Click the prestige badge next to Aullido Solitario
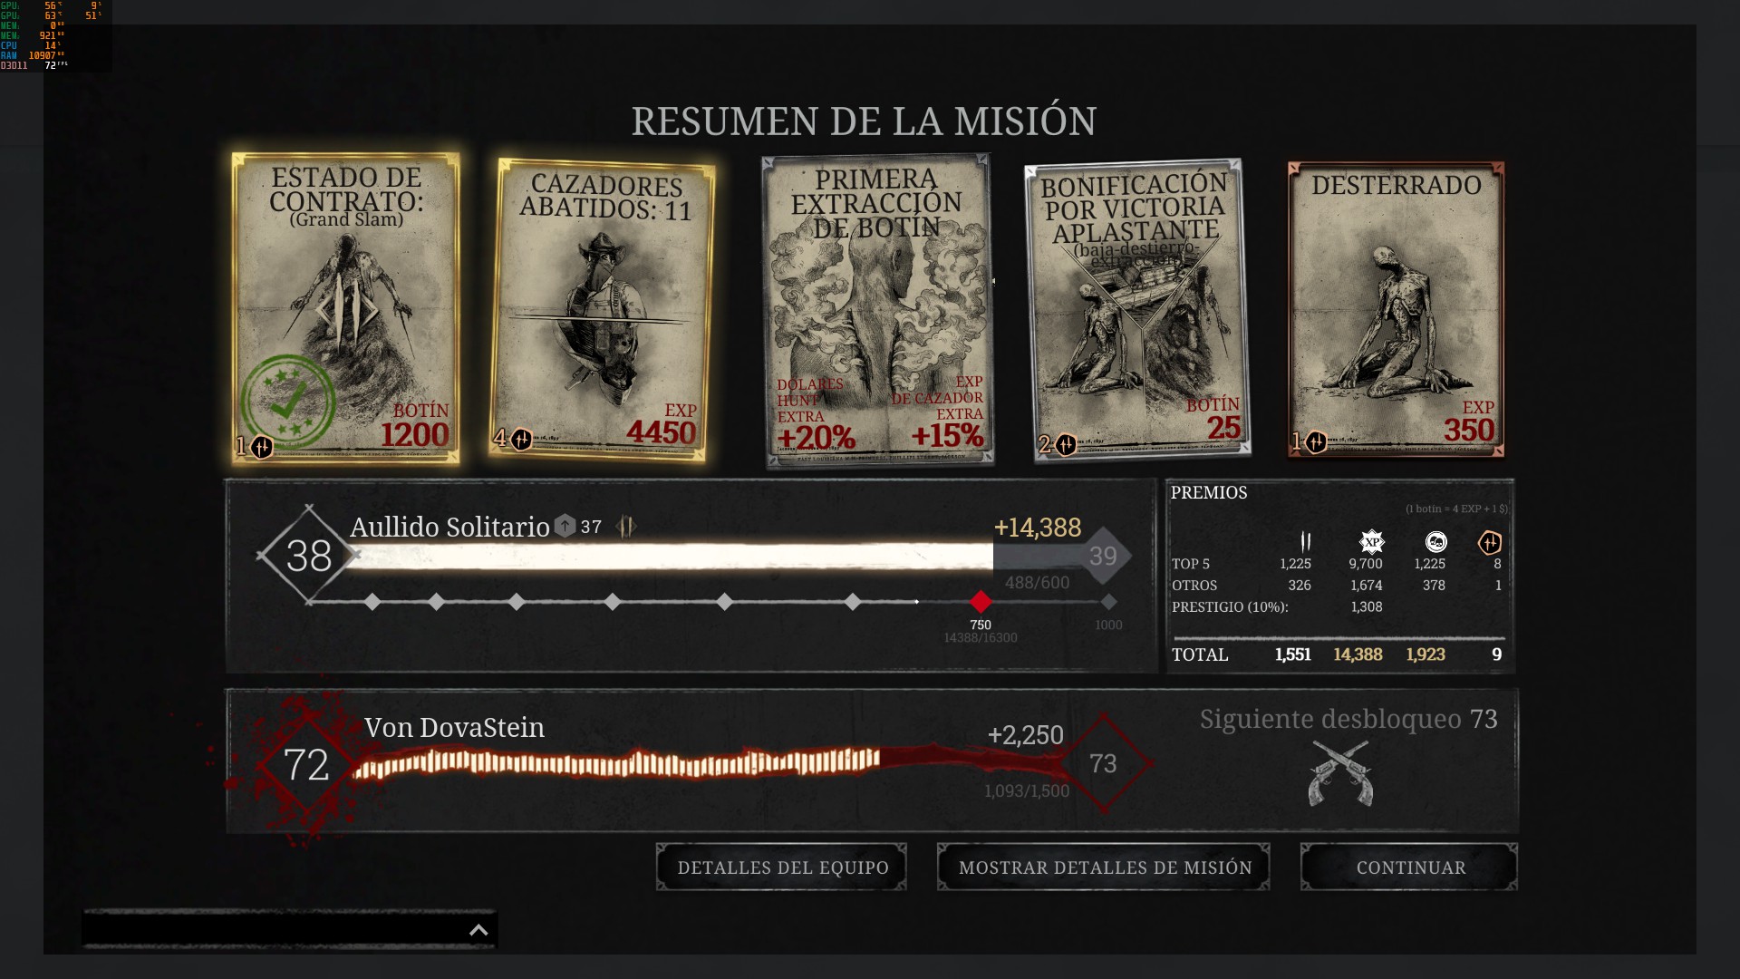The image size is (1740, 979). [565, 526]
